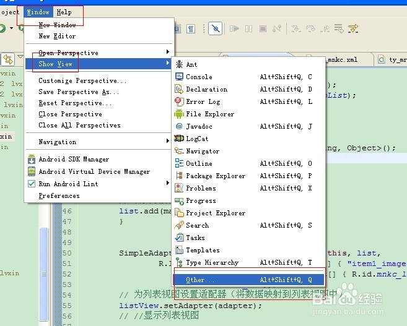Click the LogCat view icon
Viewport: 407px width, 326px height.
click(179, 139)
